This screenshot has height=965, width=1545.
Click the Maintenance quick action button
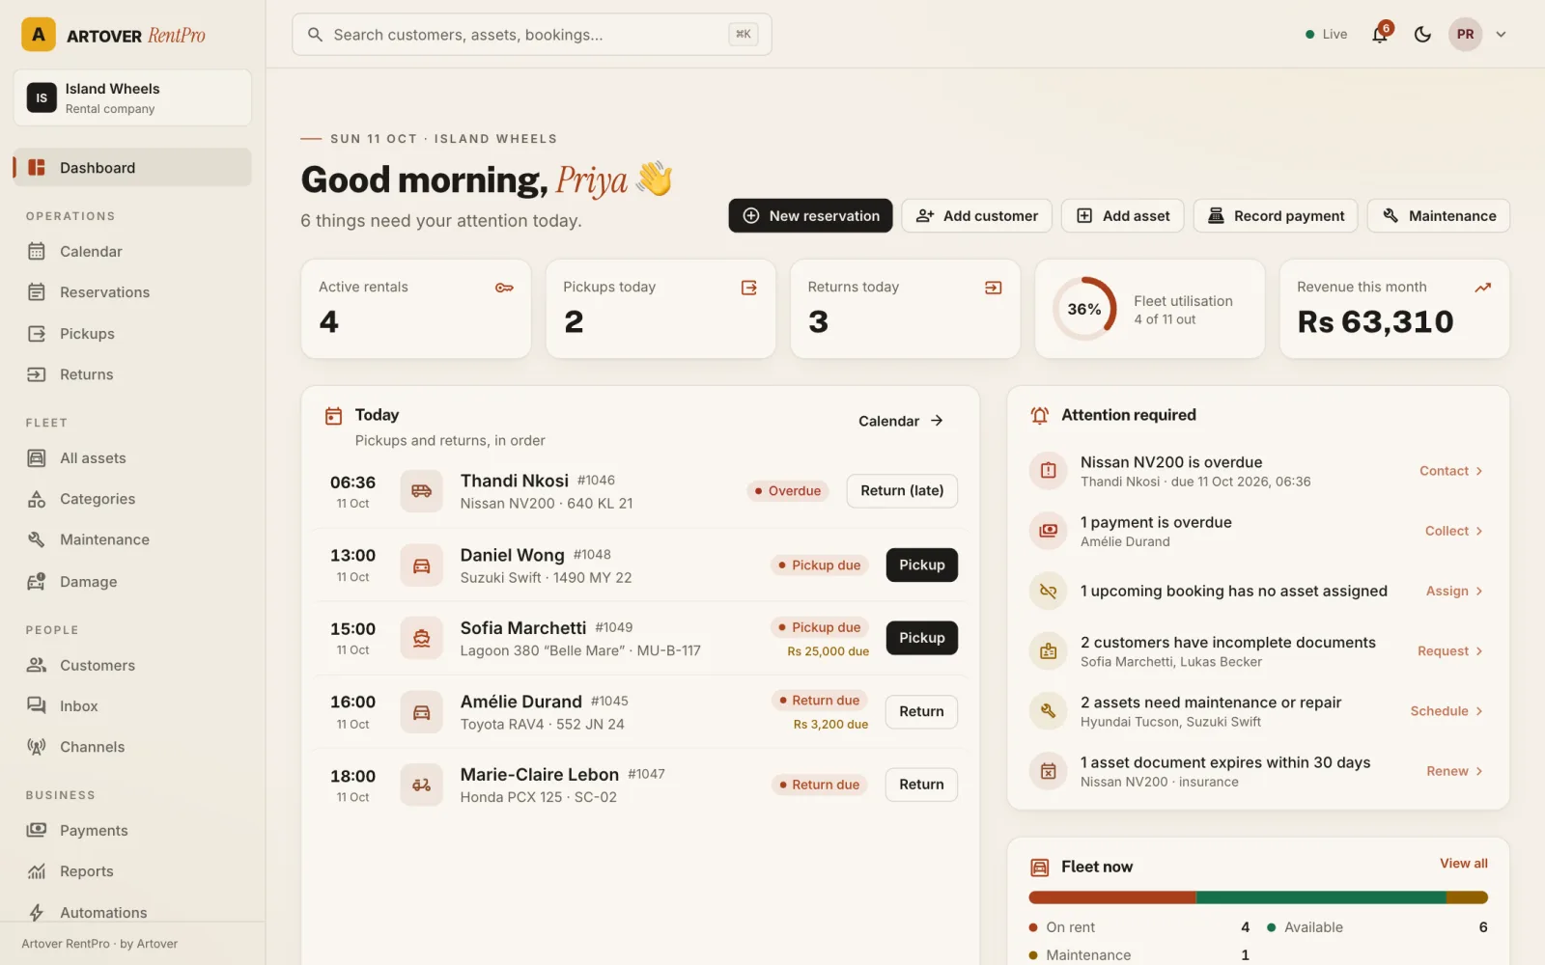pyautogui.click(x=1439, y=216)
